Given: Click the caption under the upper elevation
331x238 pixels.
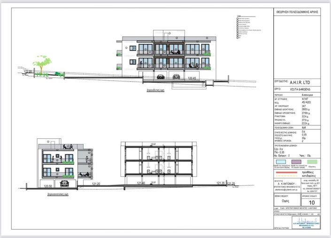Looking at the screenshot, I should click(155, 90).
